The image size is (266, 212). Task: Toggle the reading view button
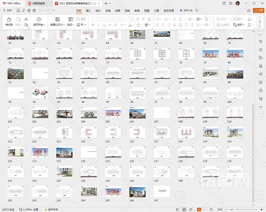(x=191, y=210)
